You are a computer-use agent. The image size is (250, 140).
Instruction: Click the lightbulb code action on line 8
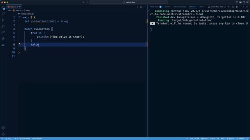pyautogui.click(x=19, y=44)
